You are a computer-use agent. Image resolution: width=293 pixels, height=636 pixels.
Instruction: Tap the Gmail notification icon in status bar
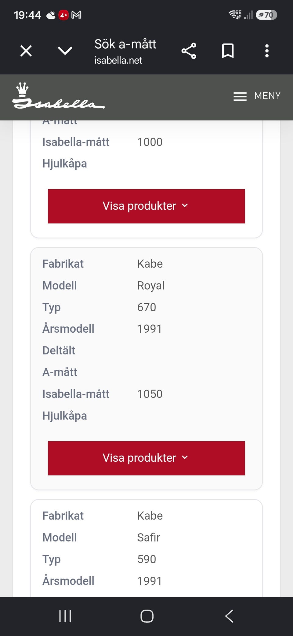(x=76, y=15)
